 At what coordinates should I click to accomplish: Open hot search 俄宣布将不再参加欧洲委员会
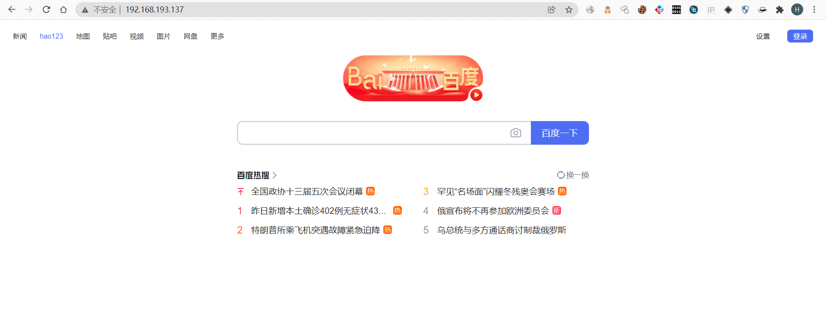(493, 211)
